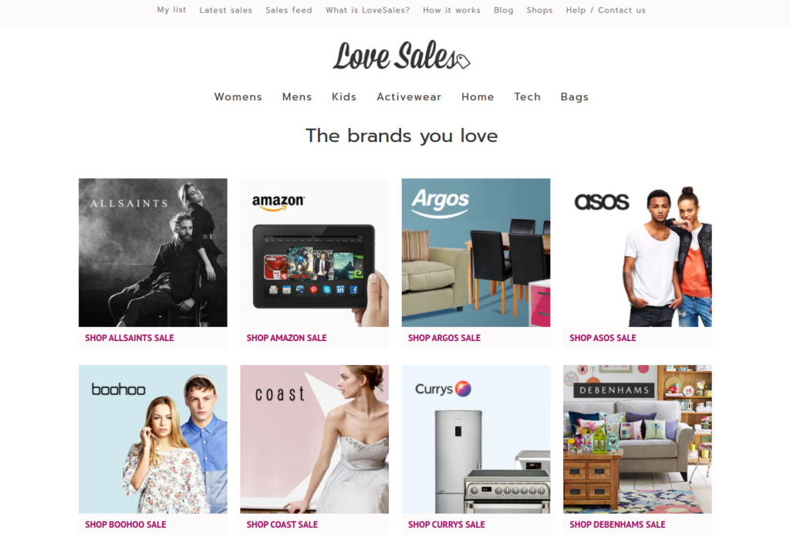
Task: Select the Womens category
Action: coord(238,96)
